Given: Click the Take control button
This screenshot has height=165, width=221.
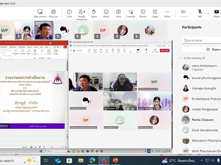Looking at the screenshot, I should tap(40, 13).
